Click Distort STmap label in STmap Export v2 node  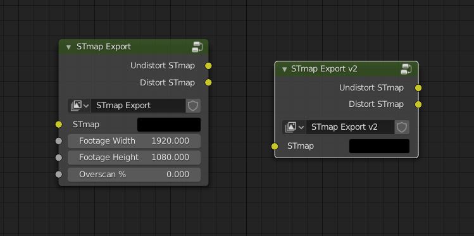[x=376, y=104]
